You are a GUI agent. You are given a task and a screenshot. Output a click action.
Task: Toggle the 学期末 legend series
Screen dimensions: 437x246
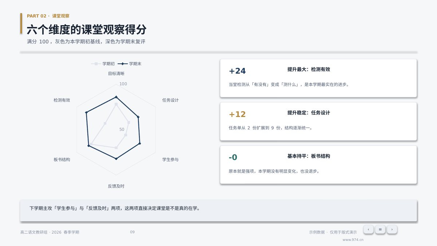coord(129,64)
